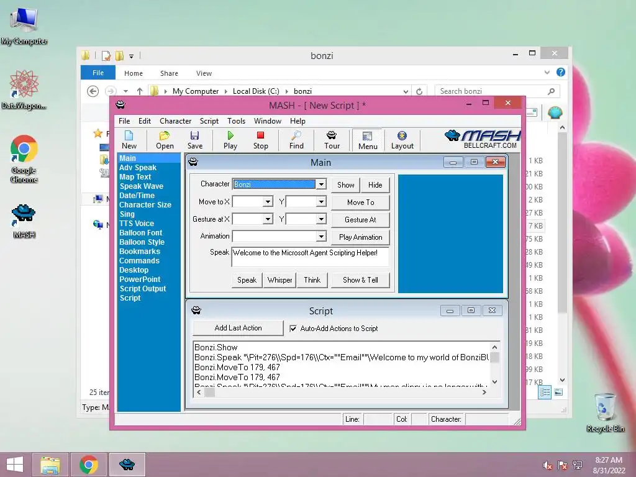Open the MASH File menu
The image size is (636, 477).
pyautogui.click(x=124, y=121)
